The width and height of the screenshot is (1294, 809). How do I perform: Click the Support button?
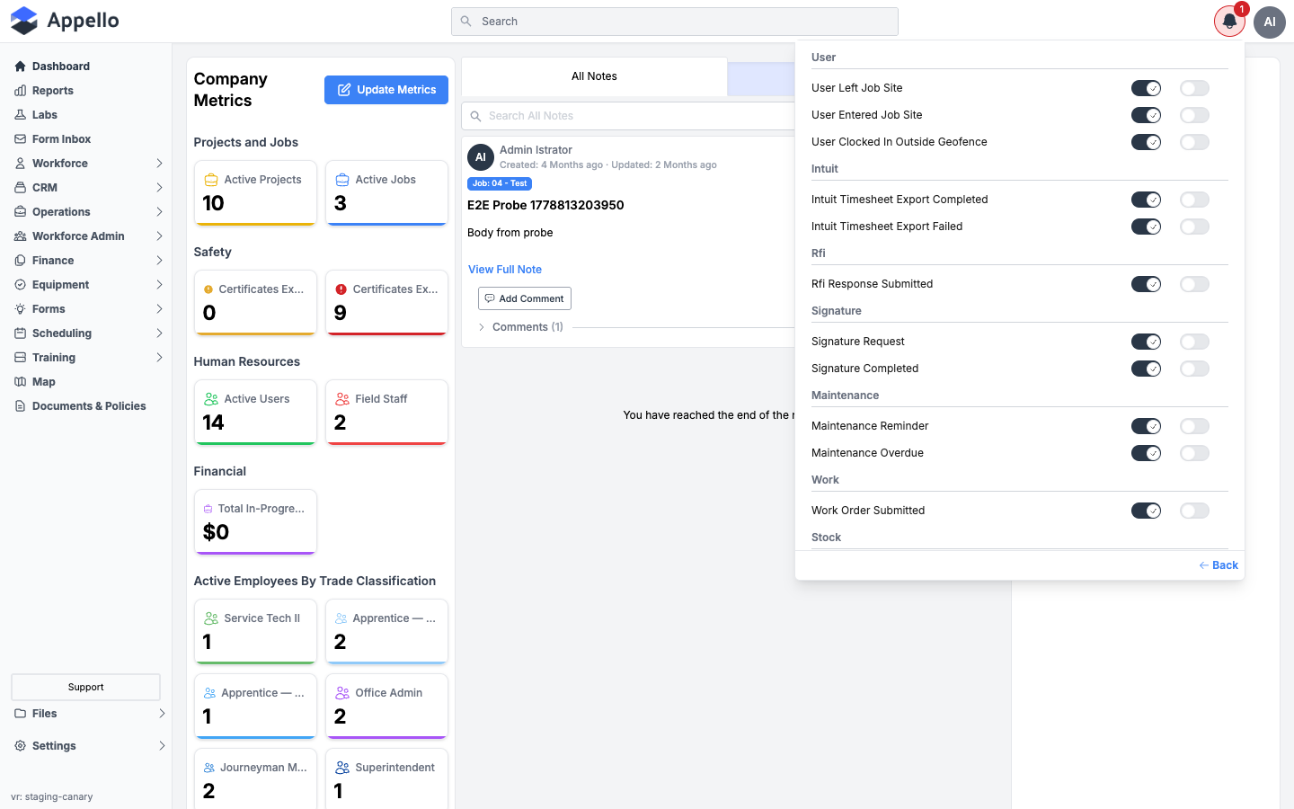coord(86,687)
